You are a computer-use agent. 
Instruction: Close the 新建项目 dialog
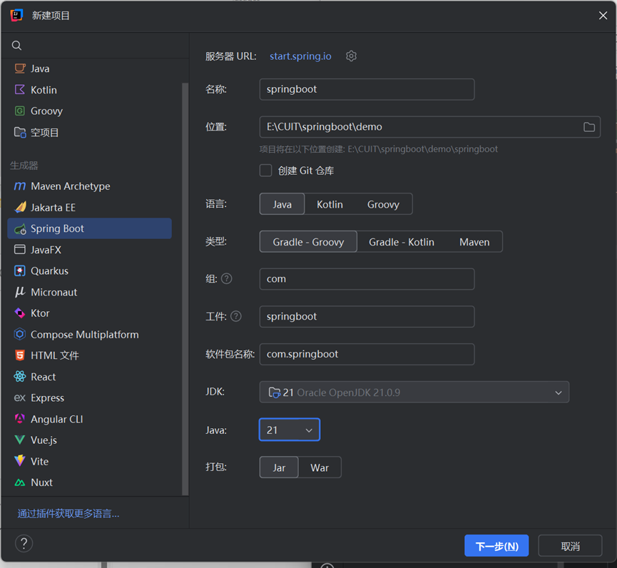coord(603,16)
